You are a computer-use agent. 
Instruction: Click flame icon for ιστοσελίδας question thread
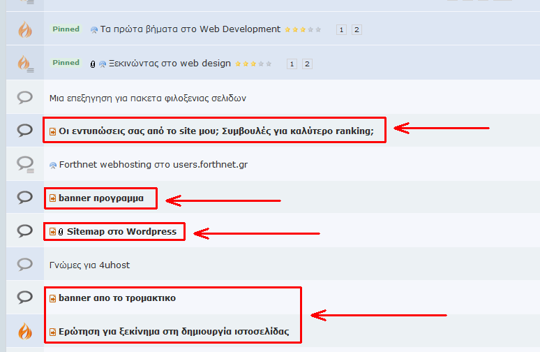click(x=25, y=331)
